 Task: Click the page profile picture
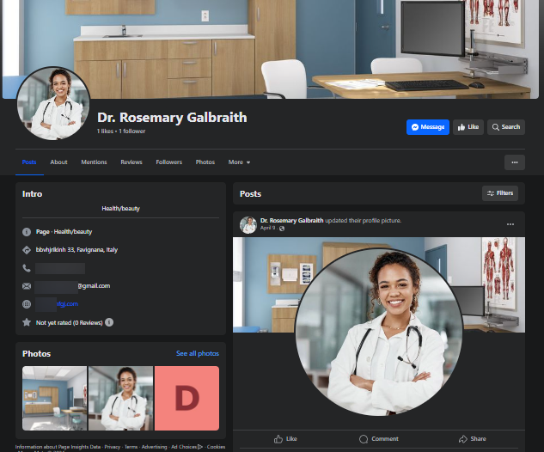tap(53, 104)
